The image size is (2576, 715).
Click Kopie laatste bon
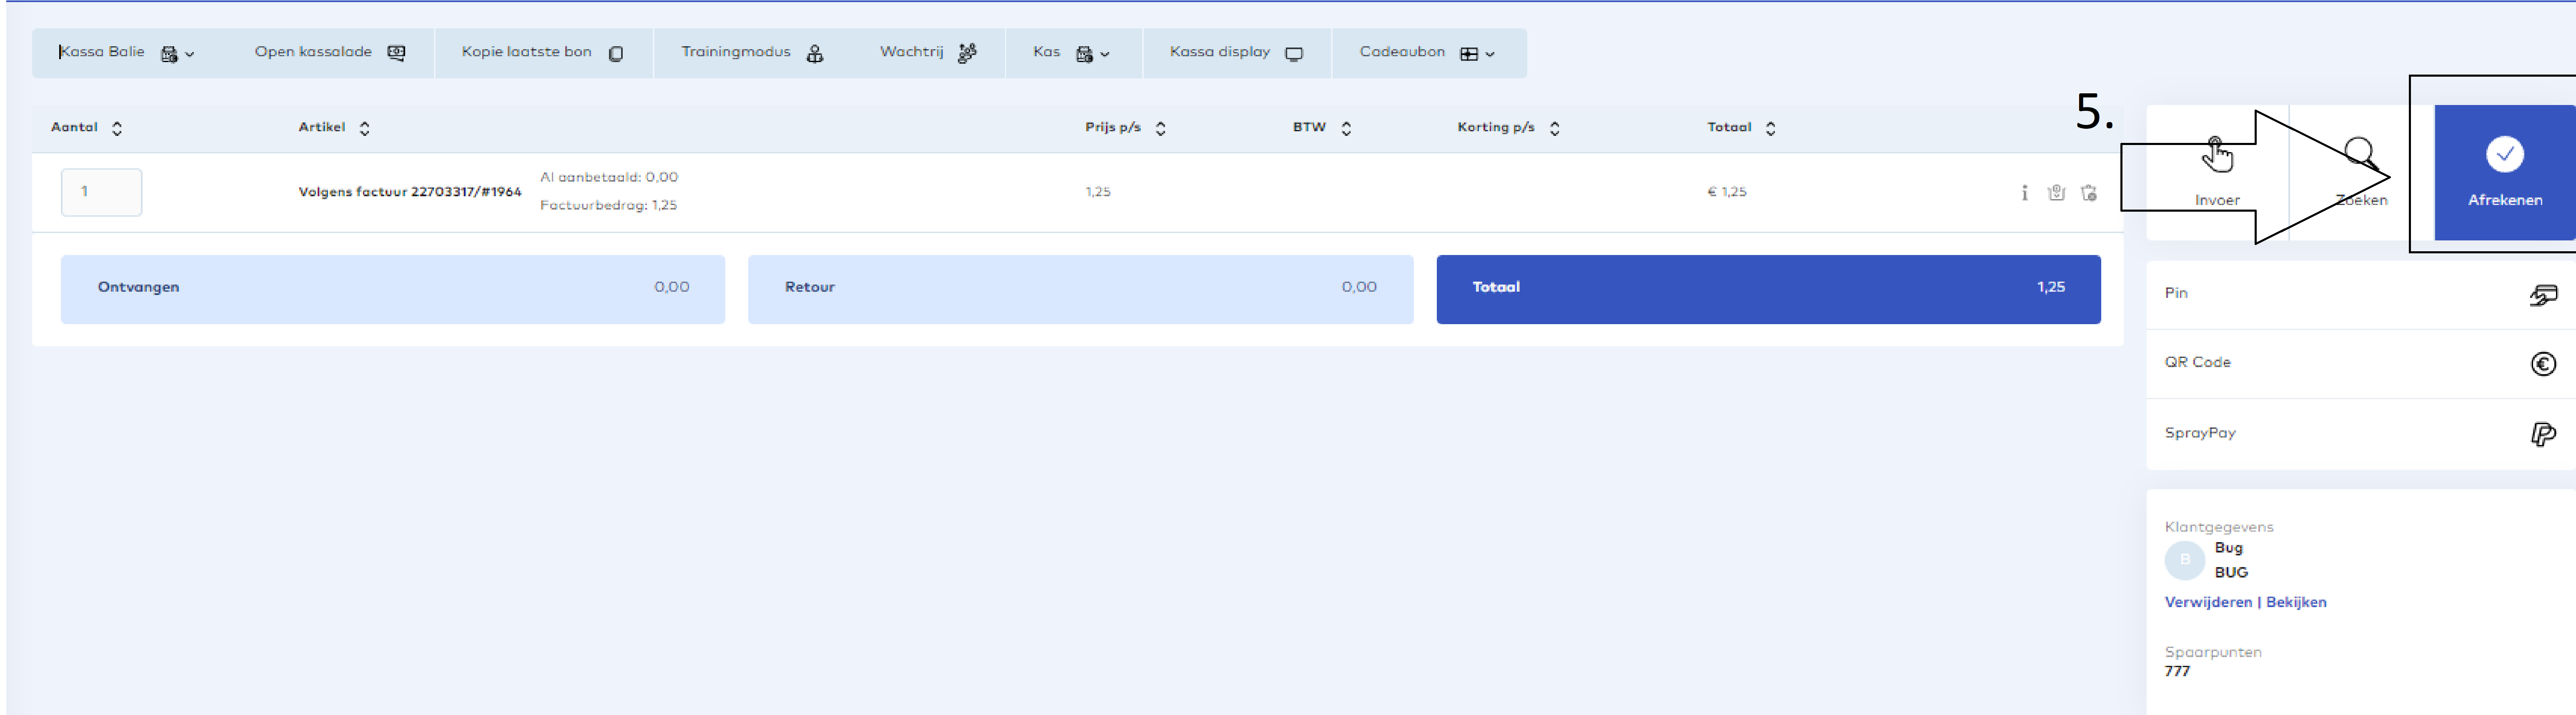[542, 53]
